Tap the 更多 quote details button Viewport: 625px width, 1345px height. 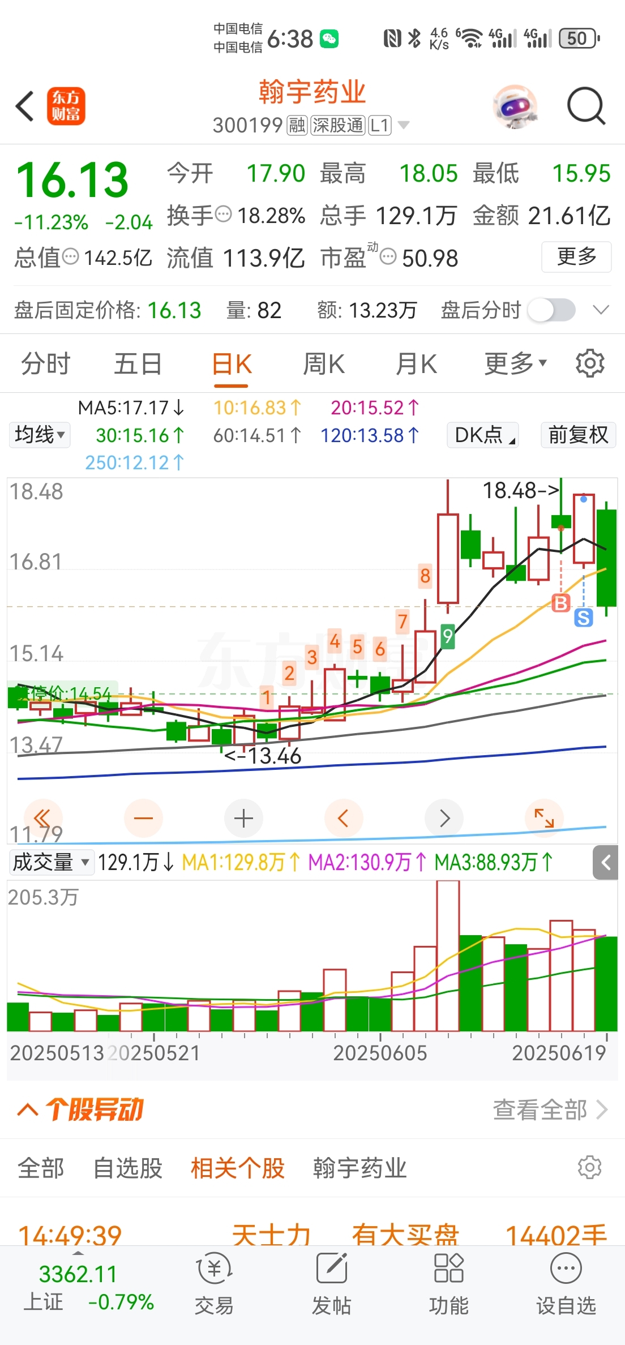point(576,256)
